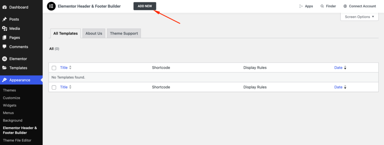
Task: Open the Apps link in top bar
Action: [306, 6]
